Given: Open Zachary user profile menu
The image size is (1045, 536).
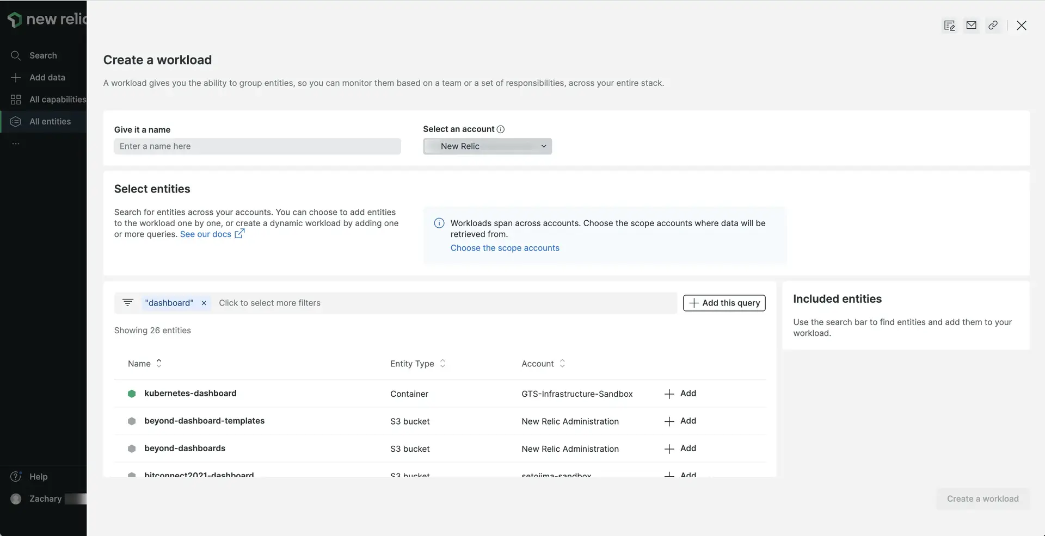Looking at the screenshot, I should pyautogui.click(x=45, y=499).
